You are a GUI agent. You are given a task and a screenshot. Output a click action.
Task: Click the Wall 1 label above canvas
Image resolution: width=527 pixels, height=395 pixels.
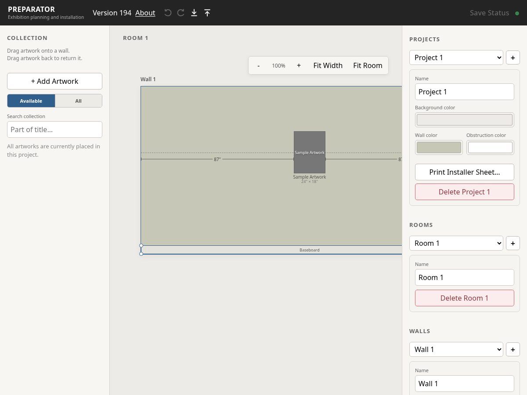(148, 79)
